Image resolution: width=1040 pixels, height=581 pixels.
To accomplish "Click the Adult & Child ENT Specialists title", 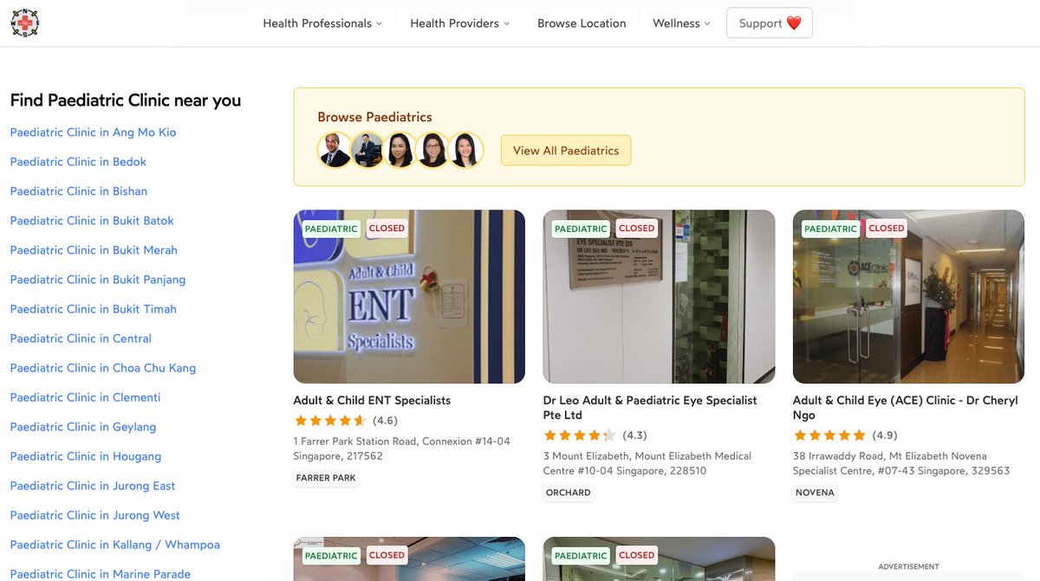I will pos(372,400).
